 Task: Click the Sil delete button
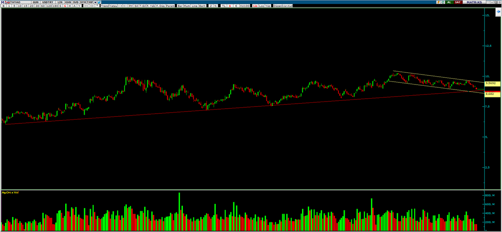[x=136, y=6]
